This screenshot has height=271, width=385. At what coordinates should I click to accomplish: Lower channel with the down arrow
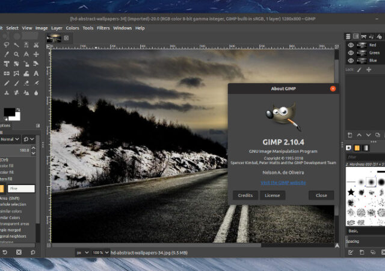pos(368,135)
